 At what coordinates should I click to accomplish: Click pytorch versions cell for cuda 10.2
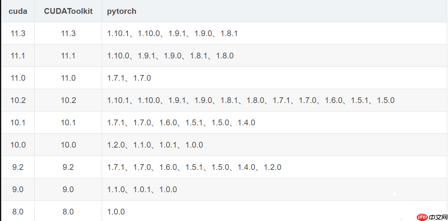pyautogui.click(x=251, y=100)
